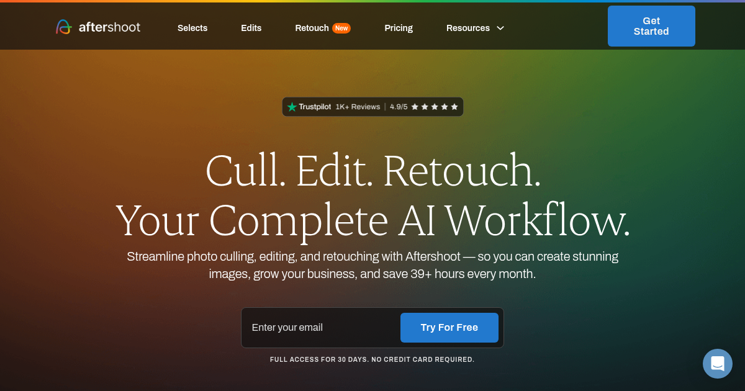Open the Trustpilot 1K+ Reviews badge
The height and width of the screenshot is (391, 745).
click(372, 107)
